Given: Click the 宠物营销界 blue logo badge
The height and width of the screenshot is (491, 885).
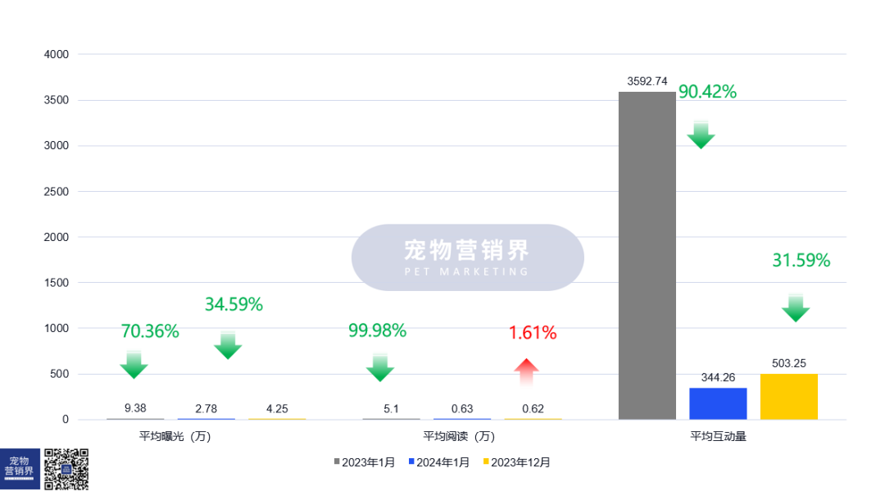Looking at the screenshot, I should pyautogui.click(x=20, y=469).
